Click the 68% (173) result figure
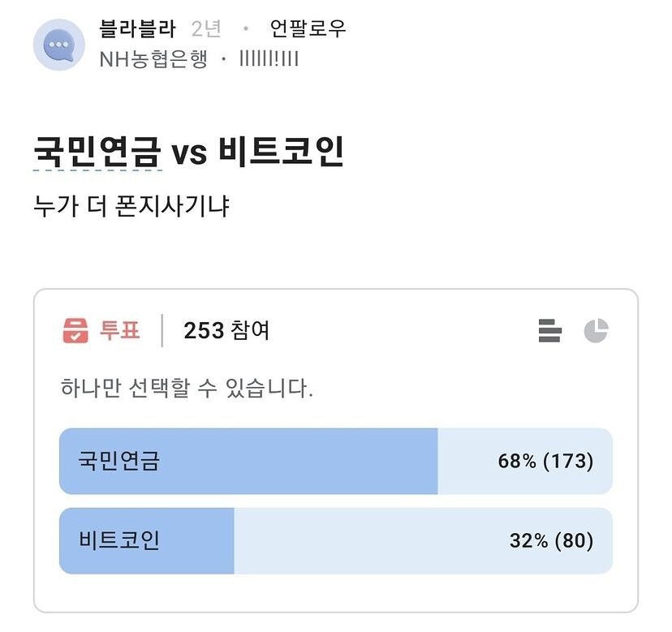Viewport: 672px width, 632px height. coord(545,462)
